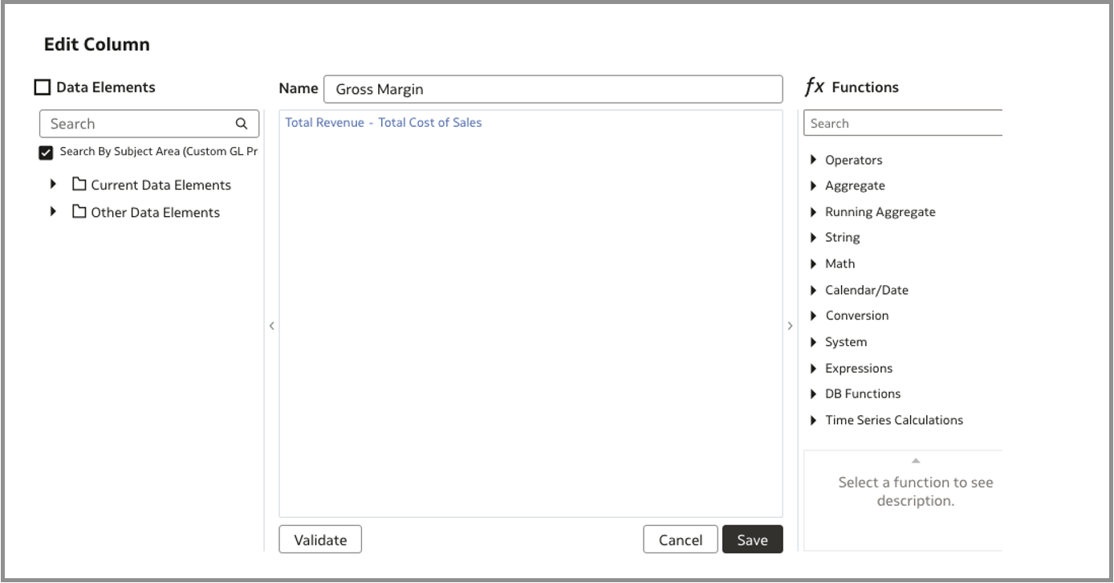
Task: Click the up arrow above function description
Action: click(x=915, y=461)
